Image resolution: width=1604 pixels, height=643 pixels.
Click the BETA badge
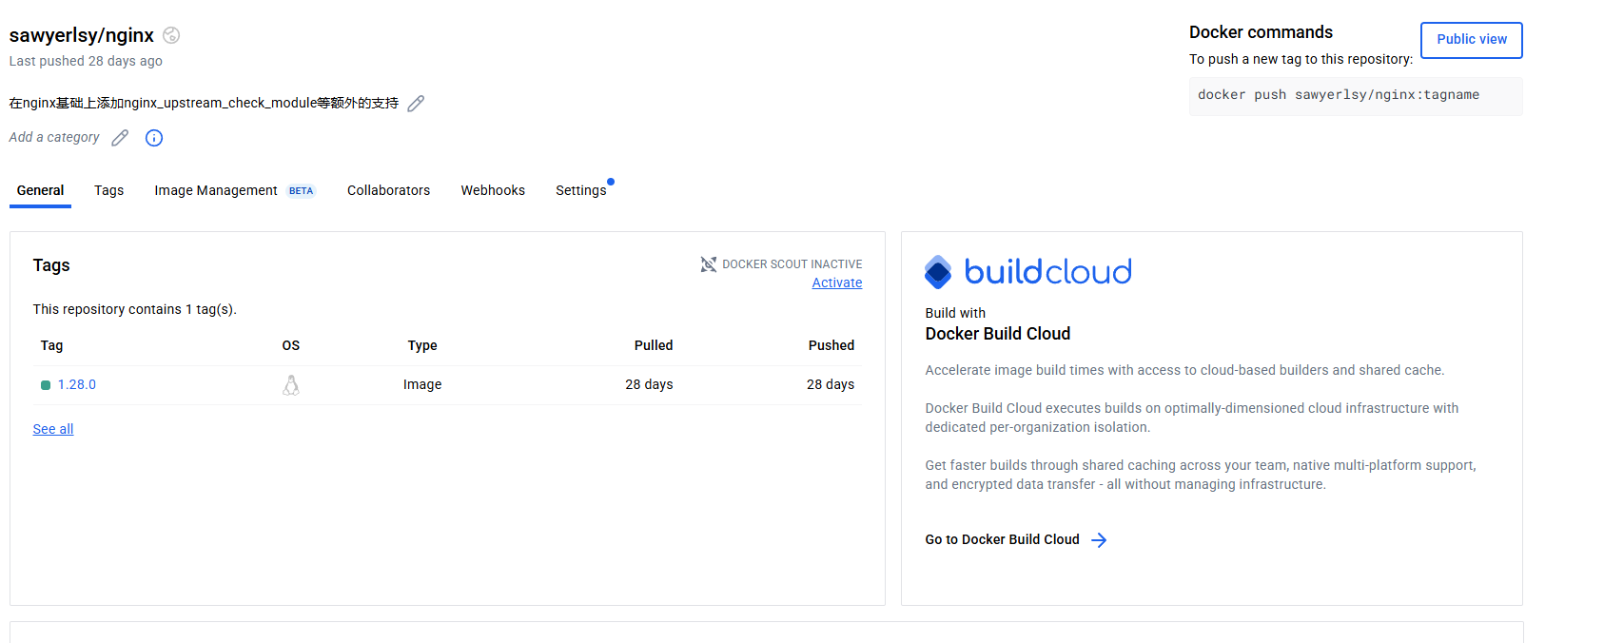point(301,191)
